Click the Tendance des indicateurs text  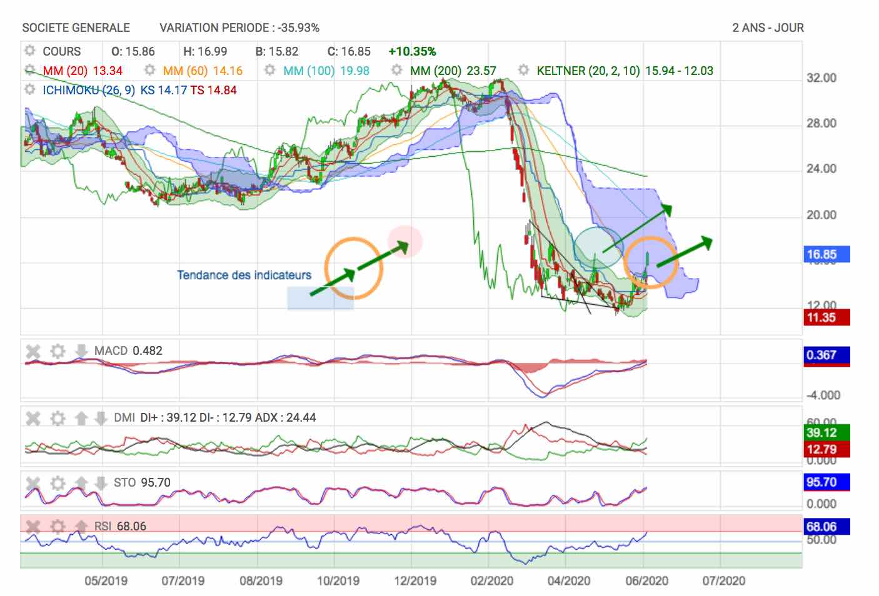click(244, 275)
